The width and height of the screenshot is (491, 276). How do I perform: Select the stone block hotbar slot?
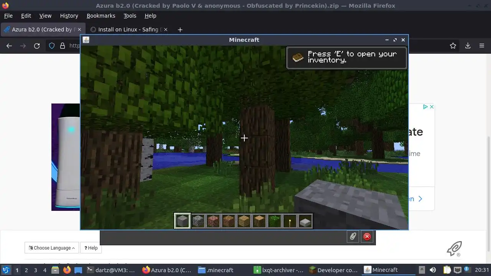pos(183,221)
